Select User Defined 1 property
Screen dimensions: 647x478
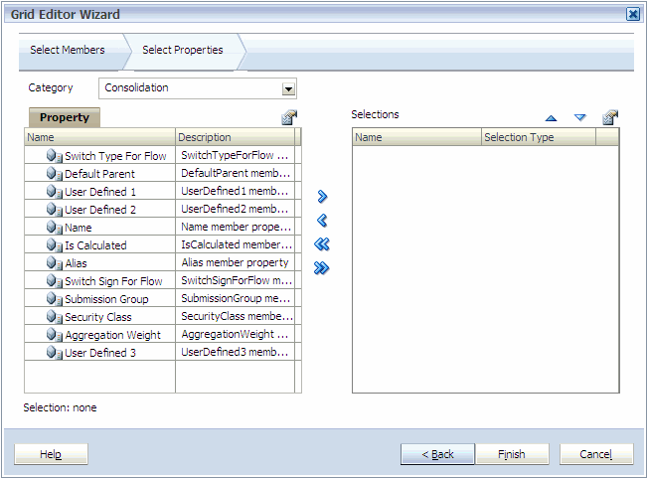click(100, 192)
